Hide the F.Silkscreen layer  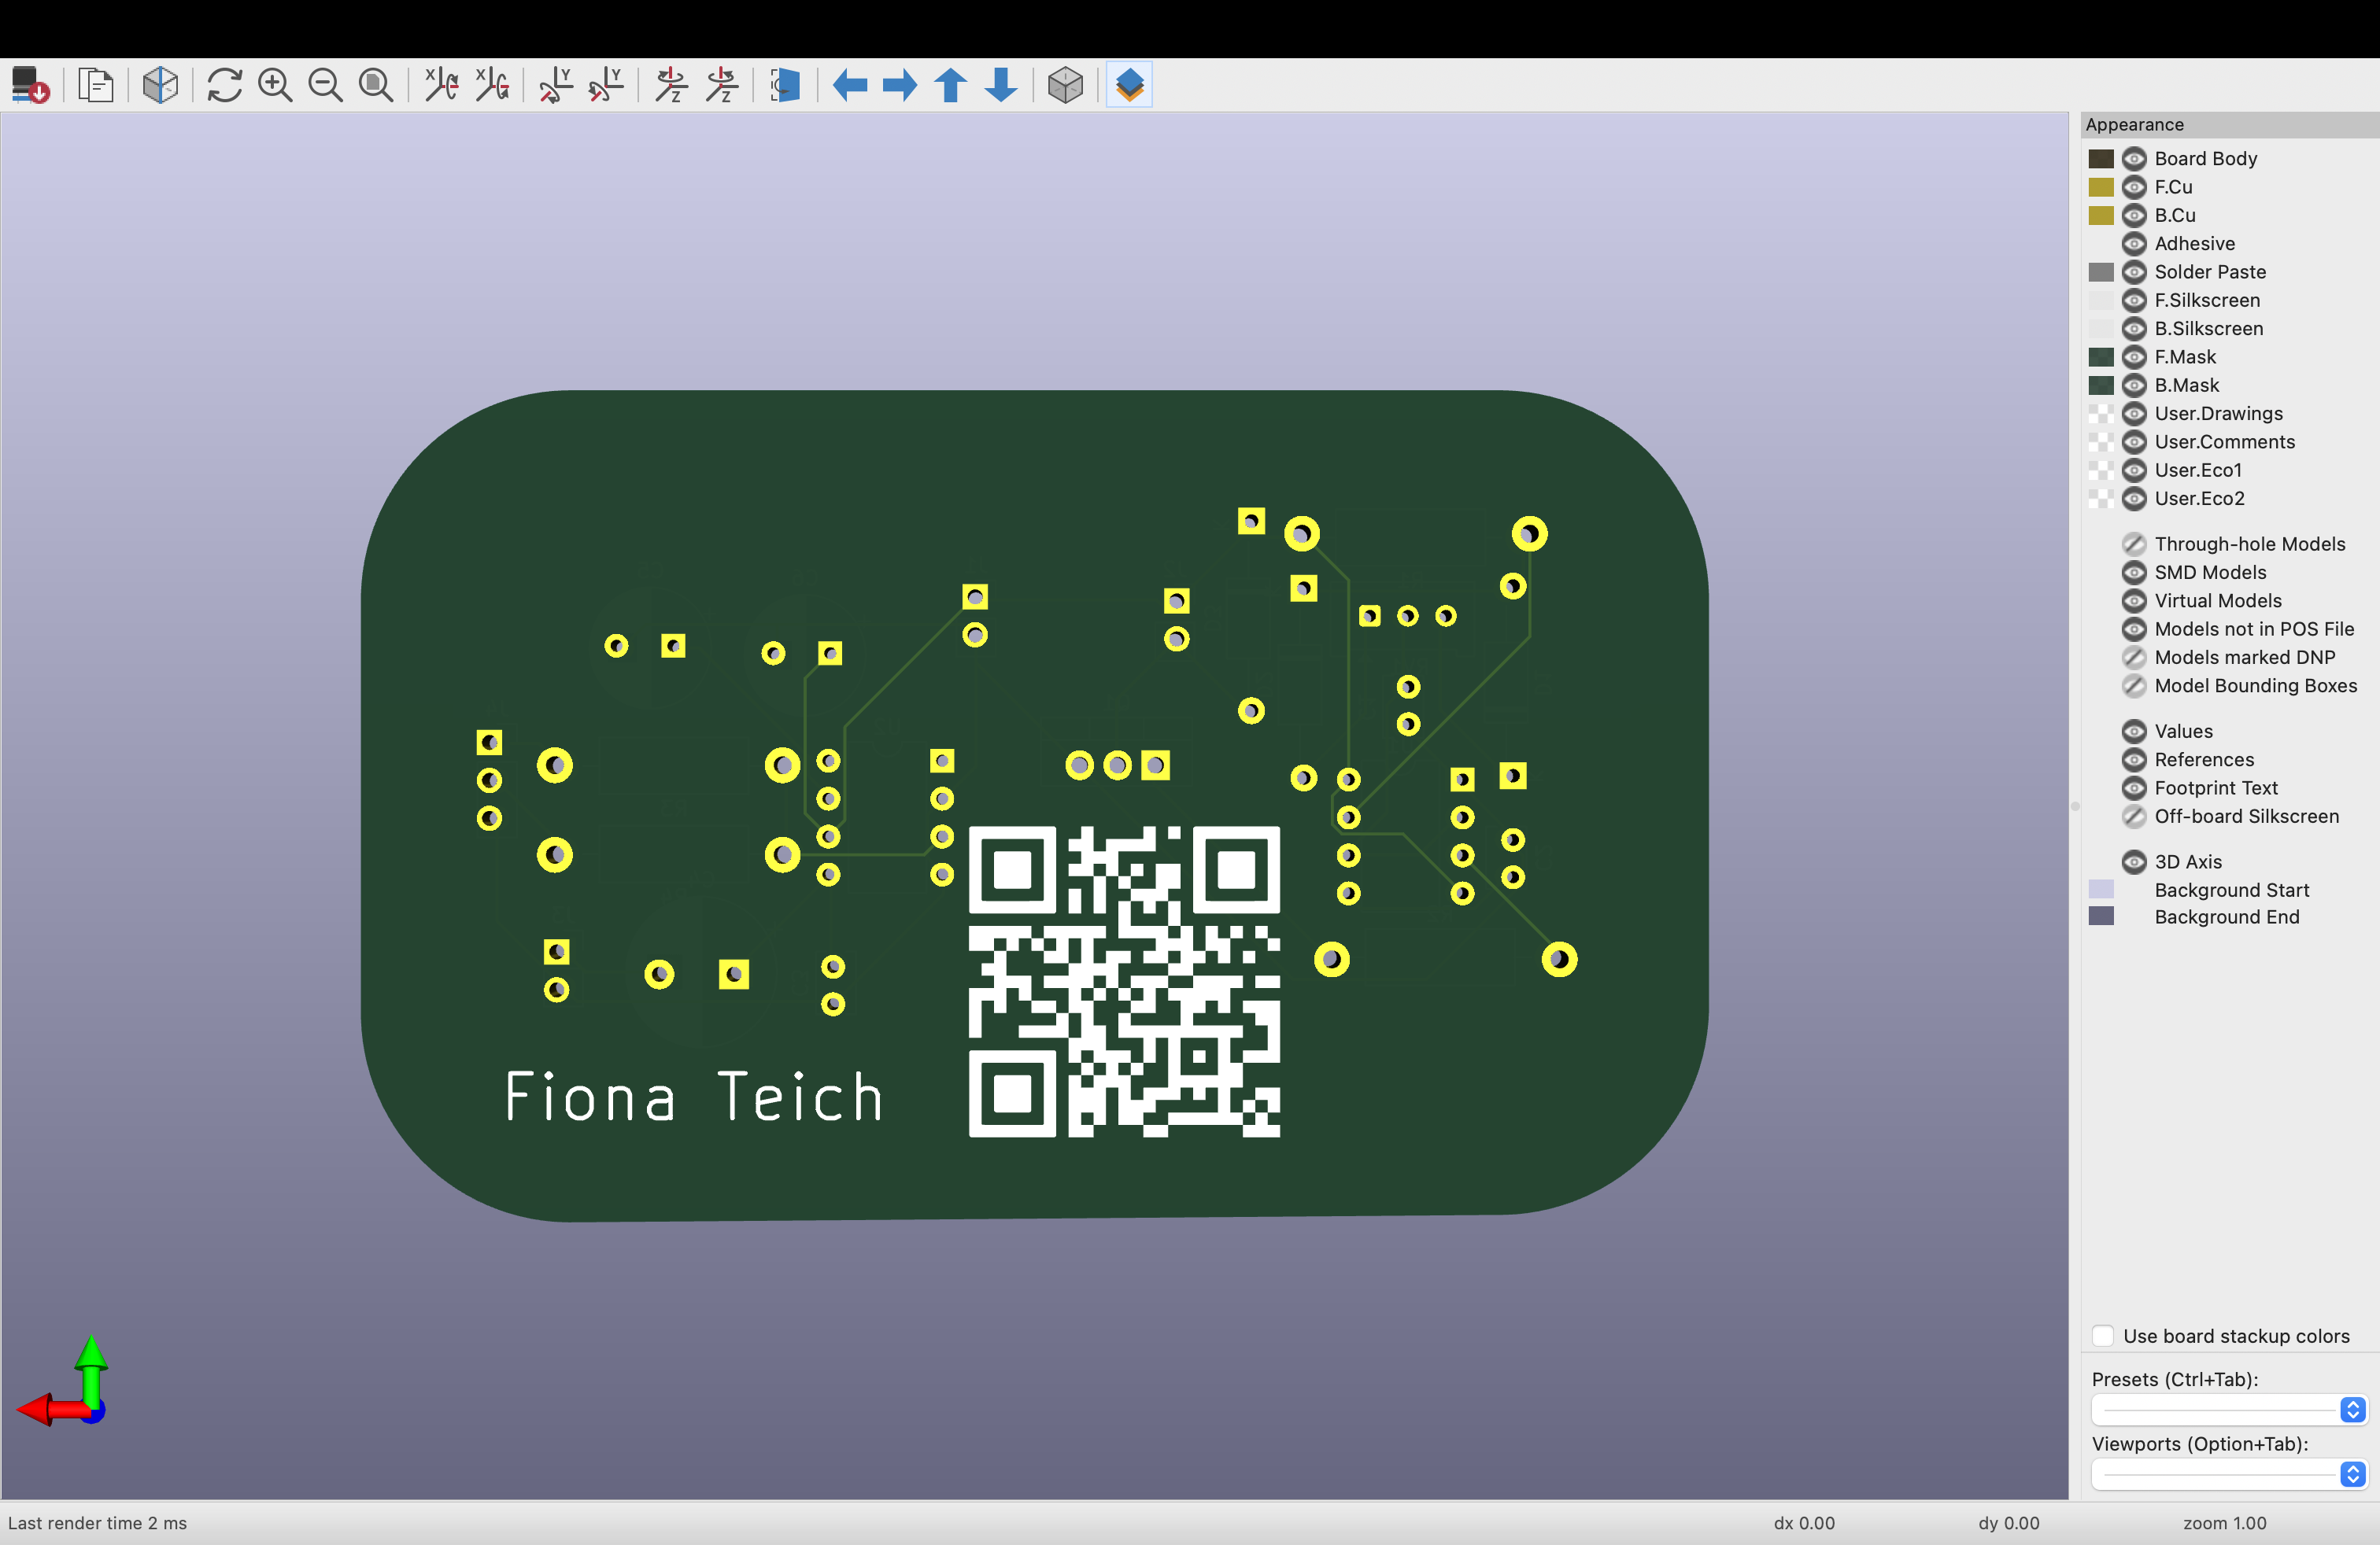coord(2134,300)
